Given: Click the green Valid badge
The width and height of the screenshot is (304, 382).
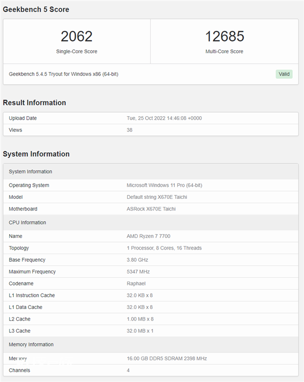Looking at the screenshot, I should [284, 74].
